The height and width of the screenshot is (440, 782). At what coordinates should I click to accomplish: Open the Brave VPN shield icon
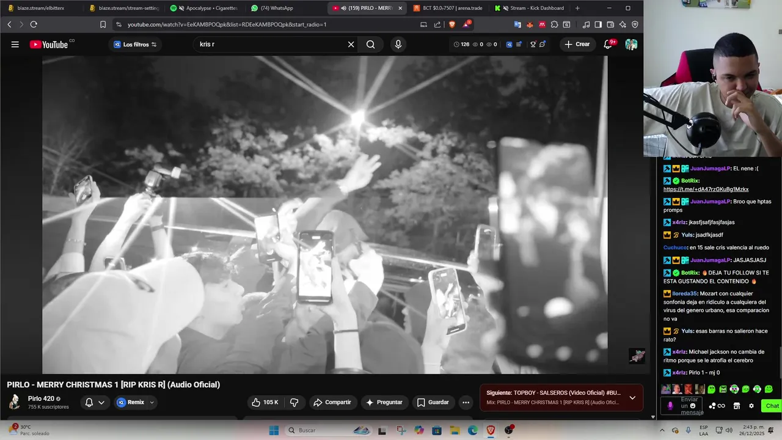pos(635,24)
